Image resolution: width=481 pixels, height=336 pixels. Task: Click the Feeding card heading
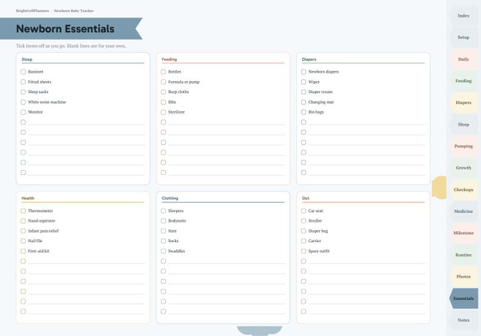[170, 59]
